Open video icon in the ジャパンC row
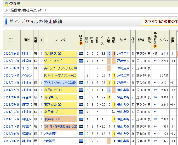 point(81,61)
